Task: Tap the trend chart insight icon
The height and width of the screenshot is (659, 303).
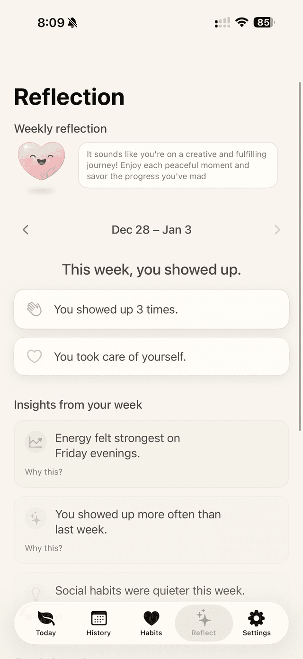Action: click(36, 442)
